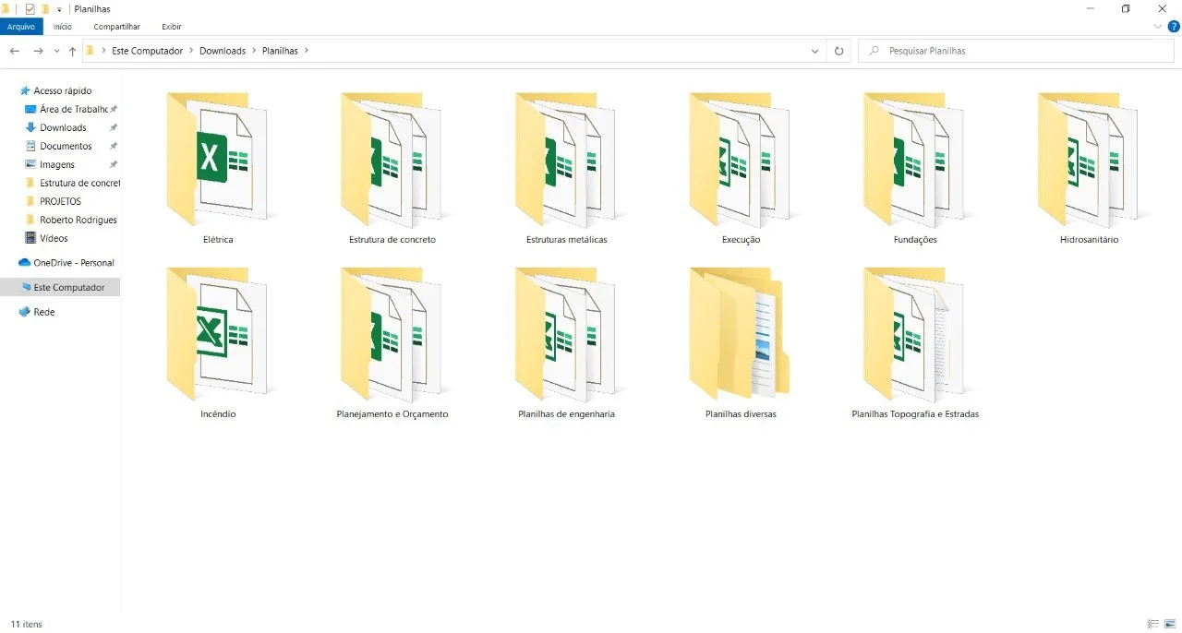Click the Fundações folder name label

(x=915, y=239)
